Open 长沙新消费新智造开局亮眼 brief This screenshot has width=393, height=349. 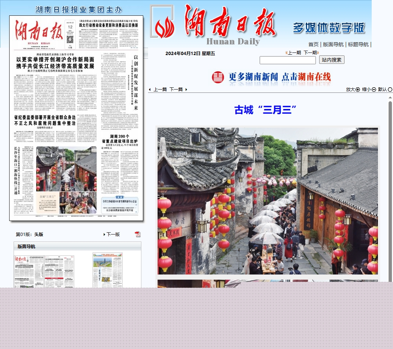(120, 211)
